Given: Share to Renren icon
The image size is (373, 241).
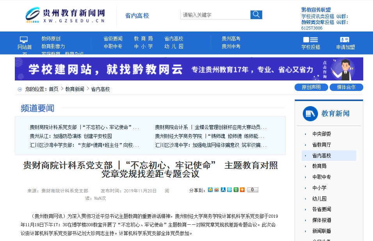Looking at the screenshot, I should point(223,190).
